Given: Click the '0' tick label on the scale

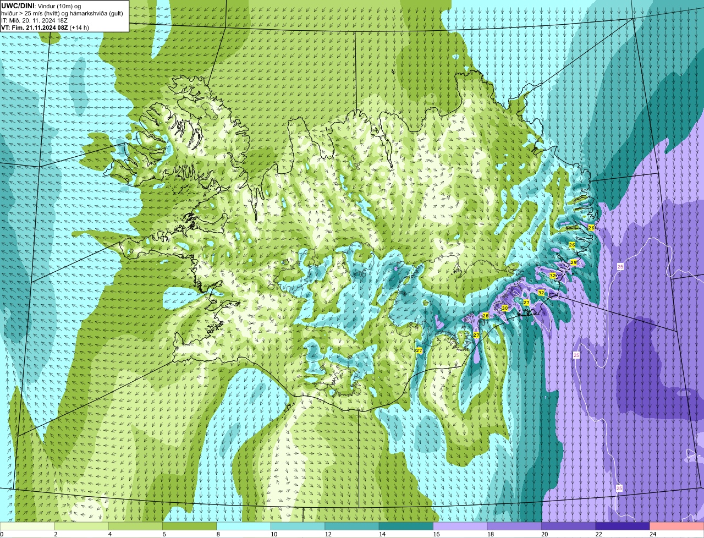Looking at the screenshot, I should (x=2, y=534).
